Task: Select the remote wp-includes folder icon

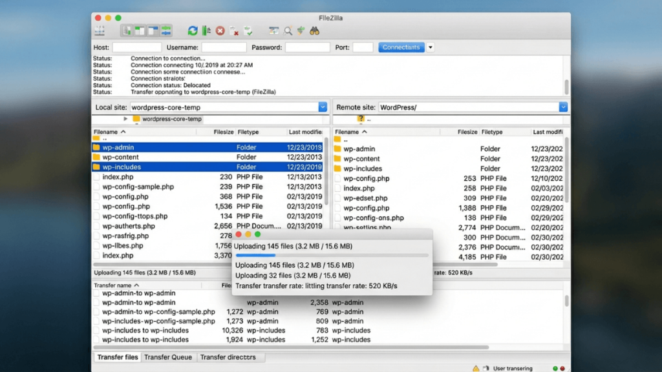Action: pyautogui.click(x=337, y=169)
